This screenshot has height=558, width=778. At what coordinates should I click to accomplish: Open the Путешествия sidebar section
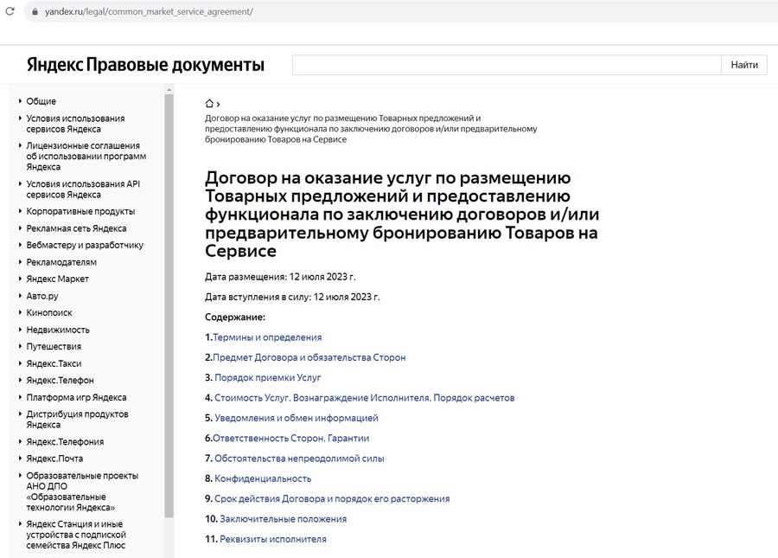click(x=54, y=347)
